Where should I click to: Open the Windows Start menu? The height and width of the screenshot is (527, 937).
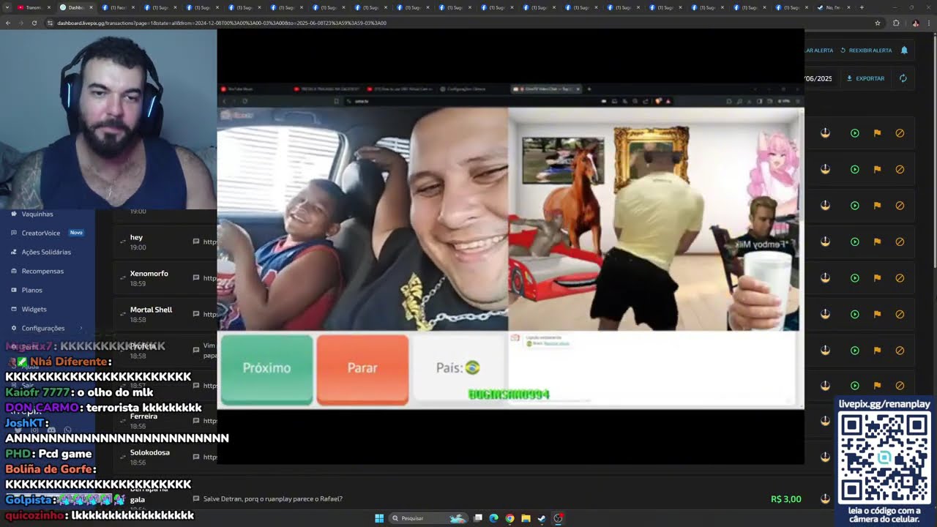pyautogui.click(x=379, y=518)
